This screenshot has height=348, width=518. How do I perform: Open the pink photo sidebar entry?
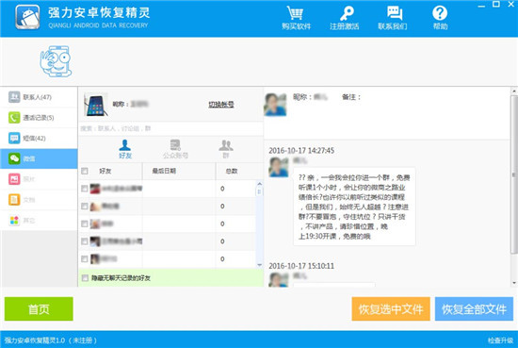[x=39, y=179]
